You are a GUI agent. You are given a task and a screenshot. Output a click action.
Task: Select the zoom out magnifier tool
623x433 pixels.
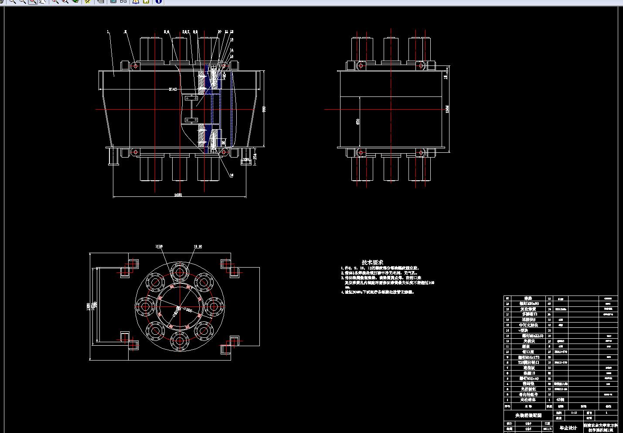(23, 2)
